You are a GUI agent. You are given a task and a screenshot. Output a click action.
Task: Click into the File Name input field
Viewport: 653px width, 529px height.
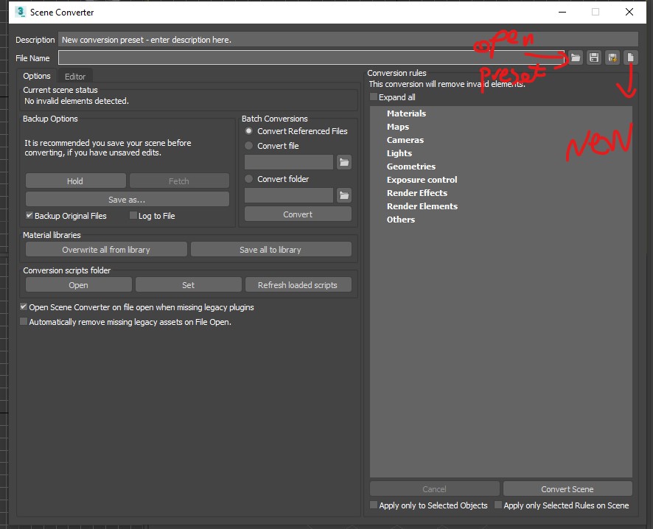coord(310,57)
